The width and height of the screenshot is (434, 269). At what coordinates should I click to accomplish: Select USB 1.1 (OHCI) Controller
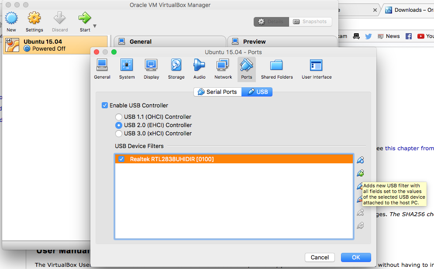point(119,117)
